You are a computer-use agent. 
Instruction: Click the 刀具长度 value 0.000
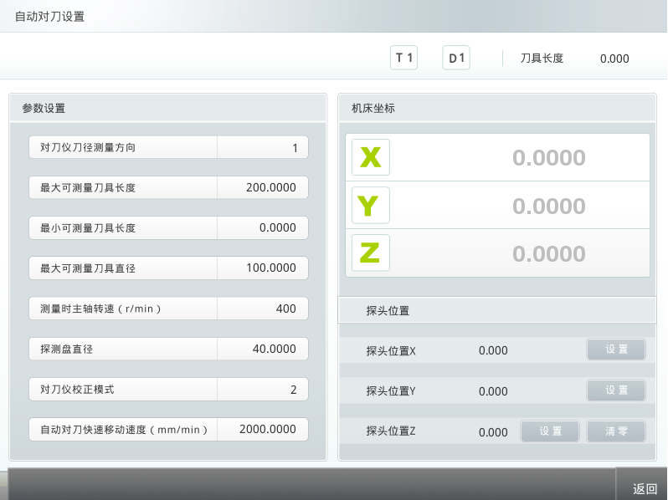(x=614, y=59)
